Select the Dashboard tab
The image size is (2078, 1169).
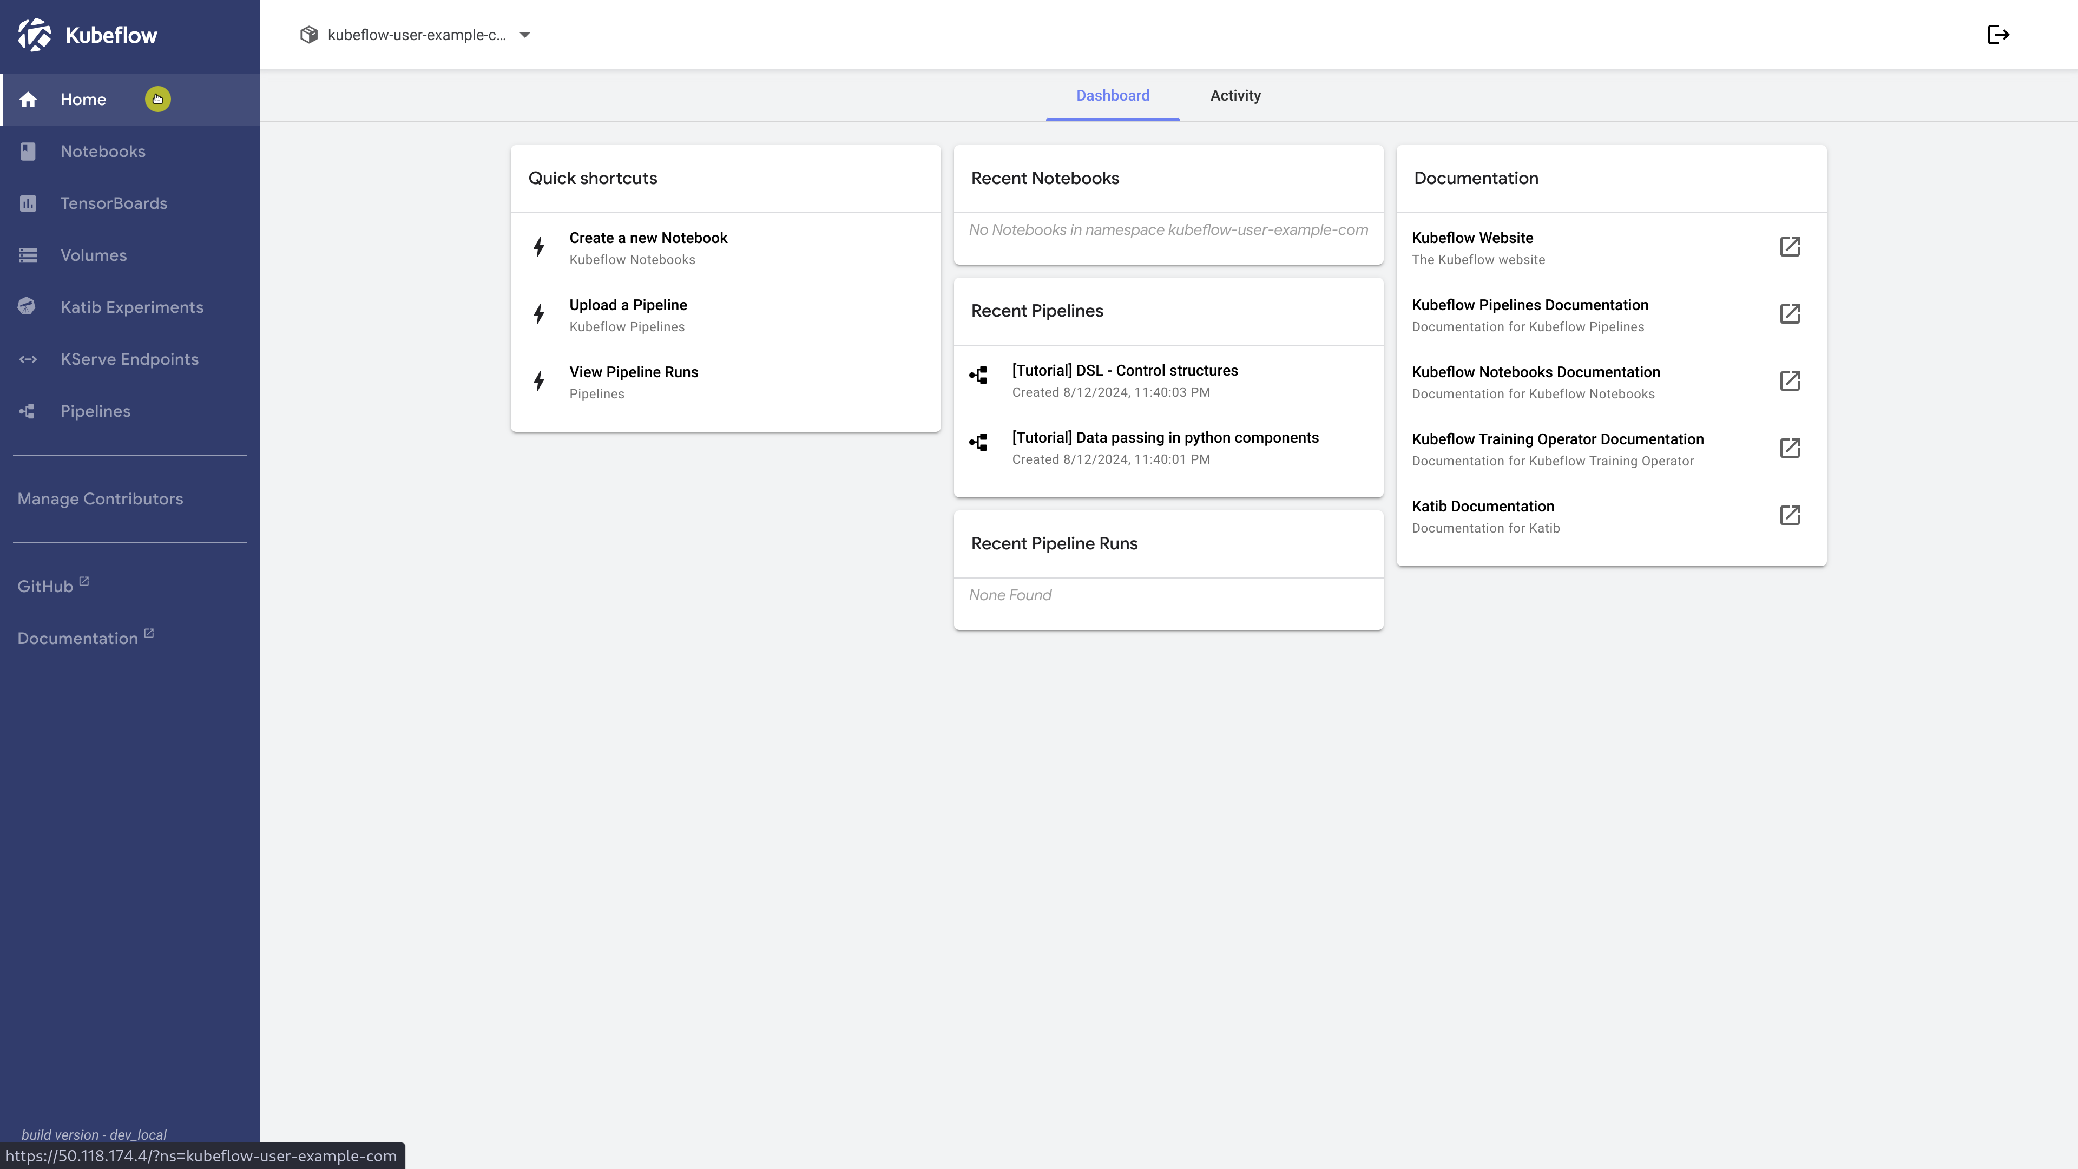pos(1112,96)
